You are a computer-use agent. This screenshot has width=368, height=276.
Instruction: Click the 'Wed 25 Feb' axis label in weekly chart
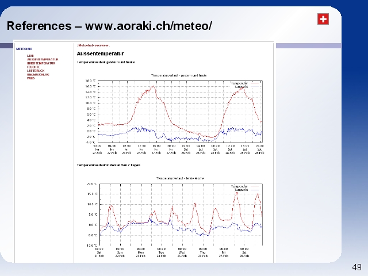click(182, 252)
